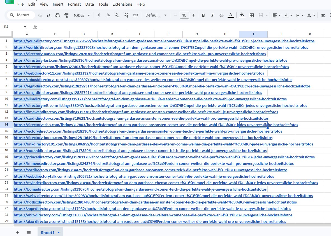This screenshot has width=331, height=236.
Task: Select column K header
Action: point(310,34)
